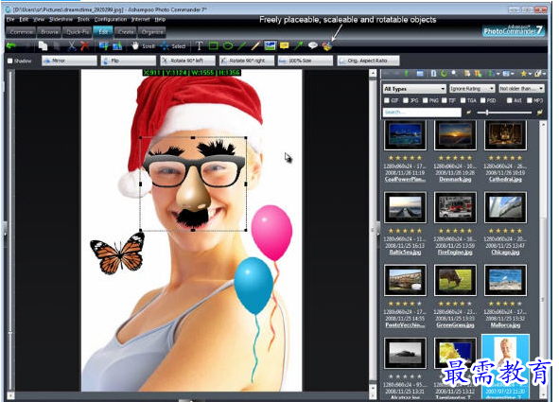
Task: Select the green rectangle shape tool
Action: (x=213, y=45)
